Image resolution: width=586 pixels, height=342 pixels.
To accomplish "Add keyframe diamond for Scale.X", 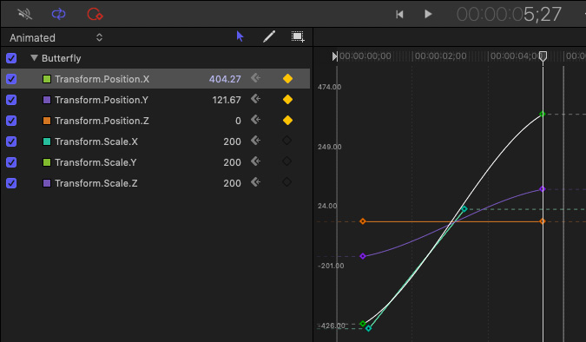I will coord(286,141).
